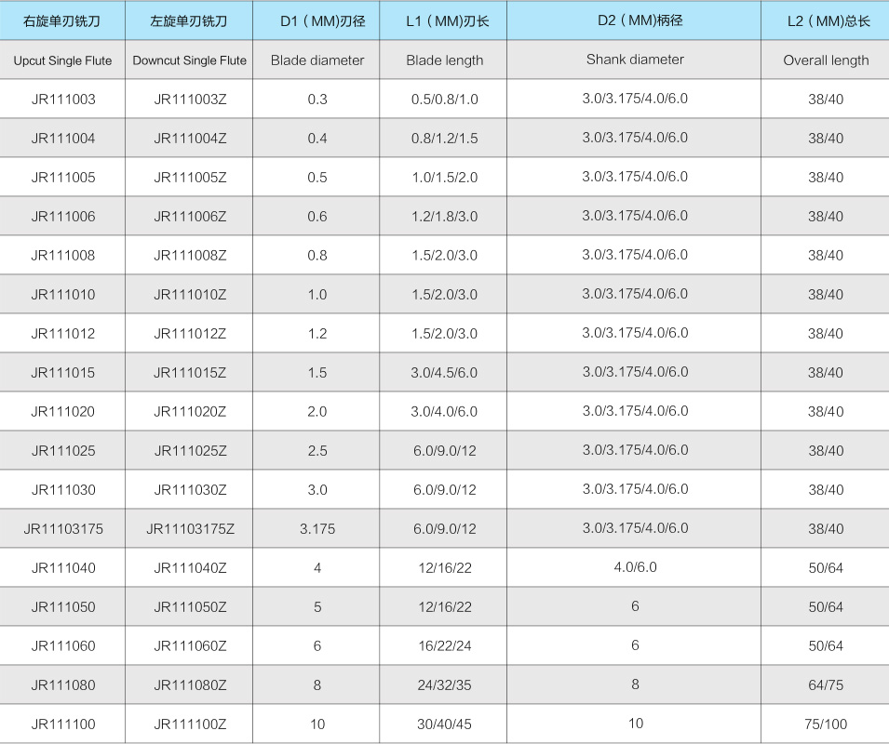
Task: Select the 0.5/0.8/1.0 blade length cell
Action: pyautogui.click(x=444, y=99)
